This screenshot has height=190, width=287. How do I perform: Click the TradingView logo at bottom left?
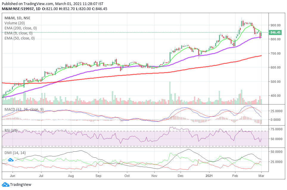tap(17, 185)
